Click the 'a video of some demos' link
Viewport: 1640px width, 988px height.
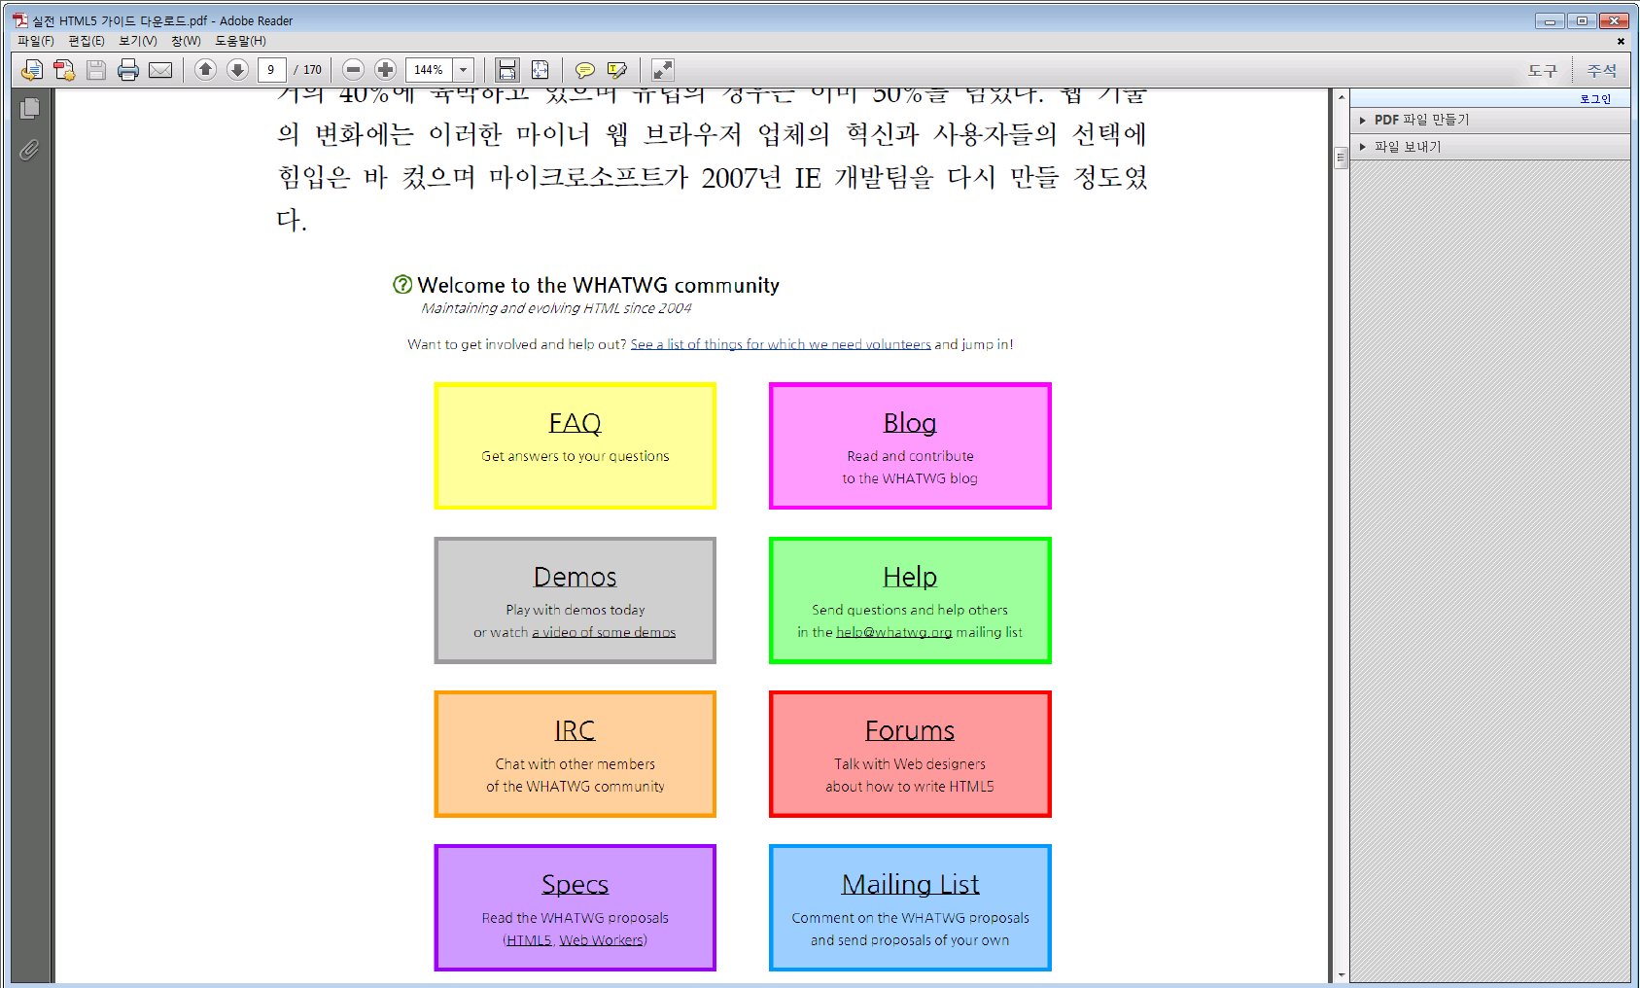click(x=604, y=632)
